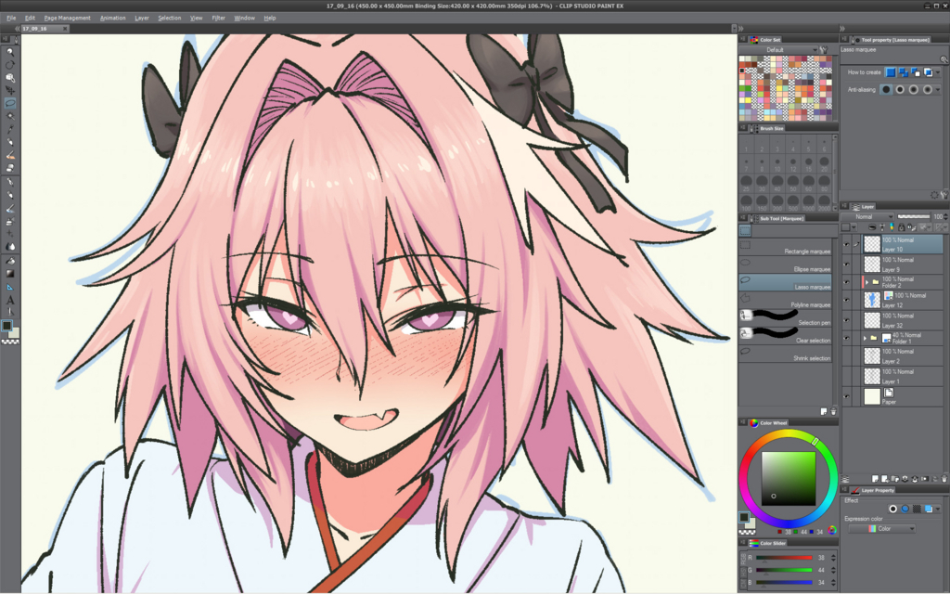
Task: Click inside the color wheel square
Action: coord(789,478)
